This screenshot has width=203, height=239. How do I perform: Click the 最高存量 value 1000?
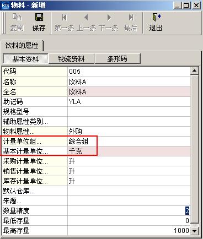click(x=129, y=231)
